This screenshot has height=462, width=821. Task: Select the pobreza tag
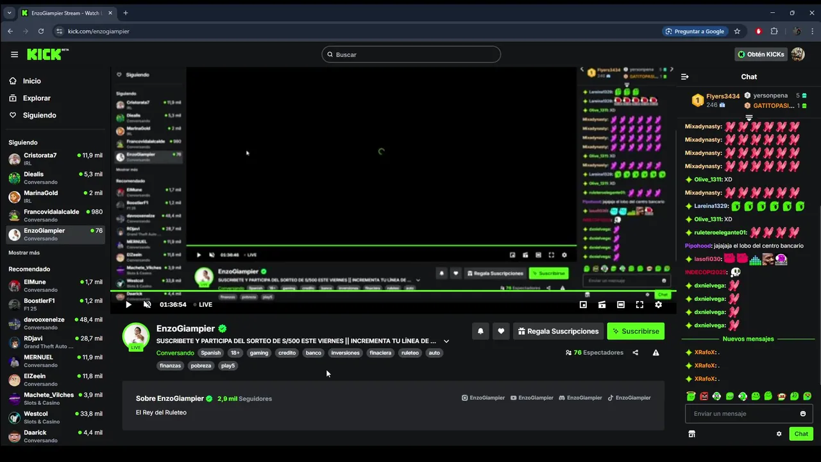coord(201,366)
